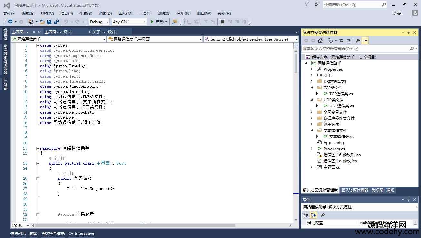Click the Pending Changes Filter clock icon
Viewport: 421px width, 238px height.
(330, 41)
